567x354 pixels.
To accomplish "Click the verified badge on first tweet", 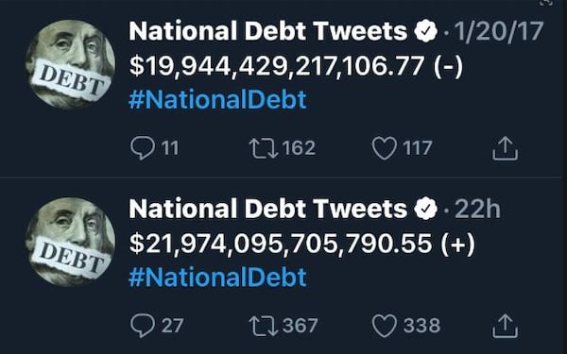I will [426, 31].
